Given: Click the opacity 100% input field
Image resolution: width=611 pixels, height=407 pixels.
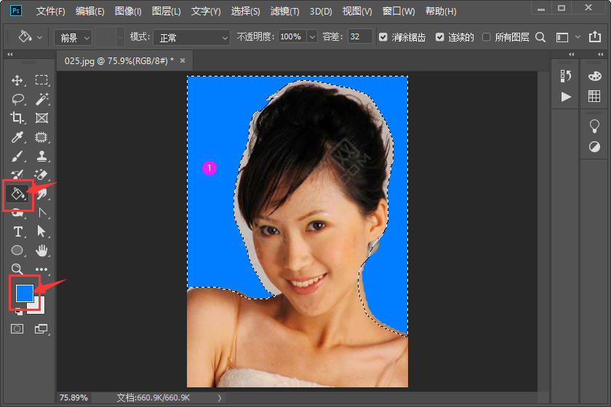Looking at the screenshot, I should coord(292,36).
